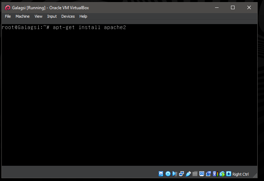This screenshot has width=264, height=181.
Task: Click the VirtualBox logo in title bar
Action: click(7, 8)
